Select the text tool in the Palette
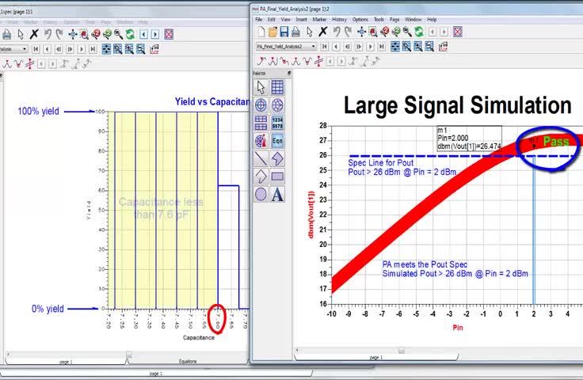 (x=277, y=194)
